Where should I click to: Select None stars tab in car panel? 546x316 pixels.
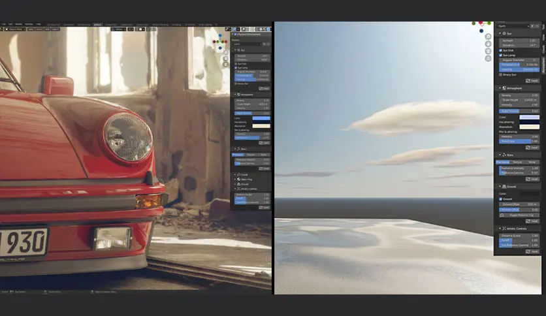263,155
